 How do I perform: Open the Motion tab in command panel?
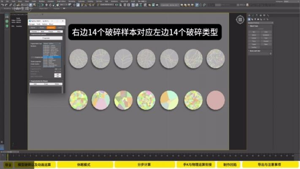(261, 15)
